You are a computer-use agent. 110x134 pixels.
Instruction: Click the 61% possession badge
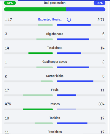[10, 3]
